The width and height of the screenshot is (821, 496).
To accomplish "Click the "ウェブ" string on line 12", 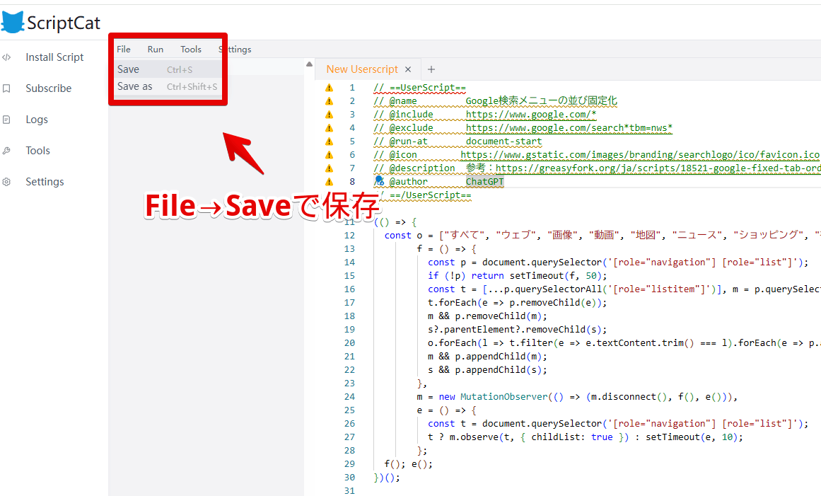I will (x=516, y=235).
